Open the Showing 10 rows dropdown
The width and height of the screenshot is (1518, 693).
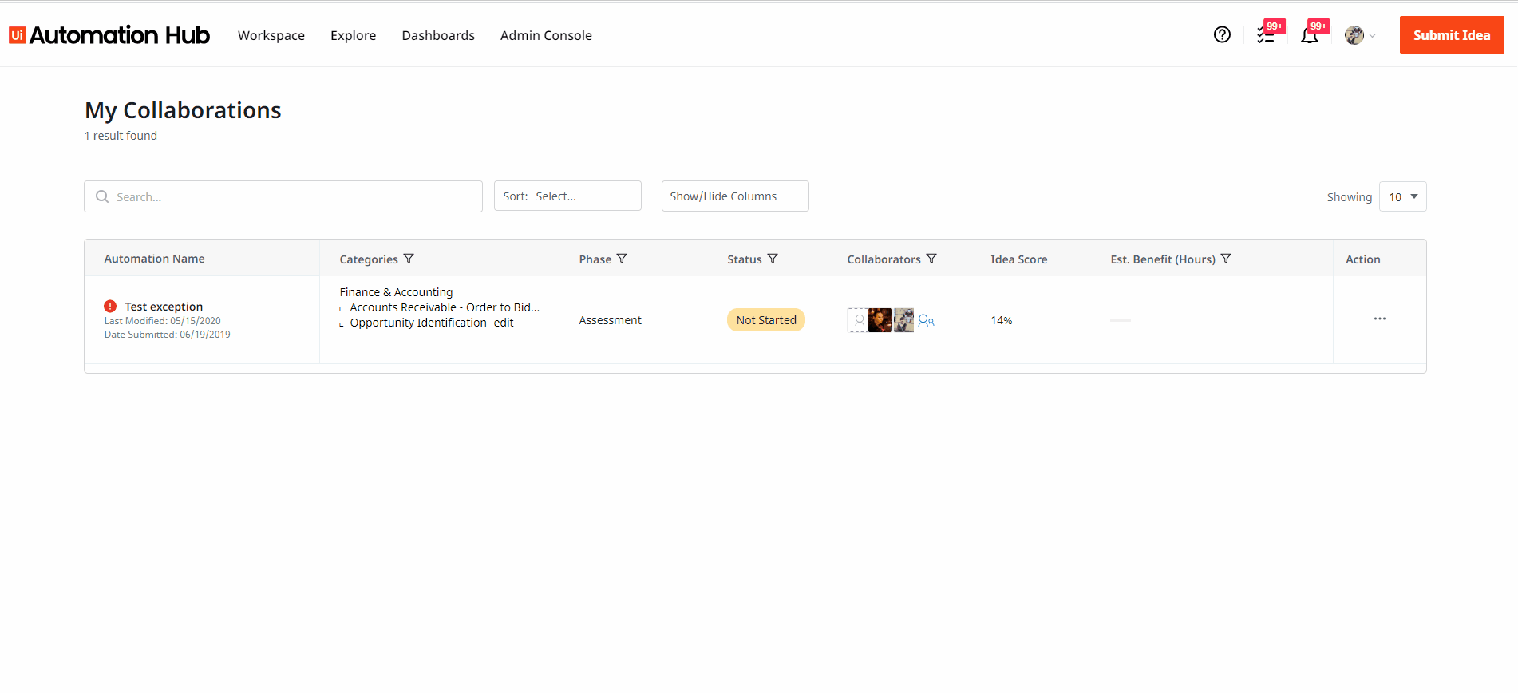point(1402,196)
